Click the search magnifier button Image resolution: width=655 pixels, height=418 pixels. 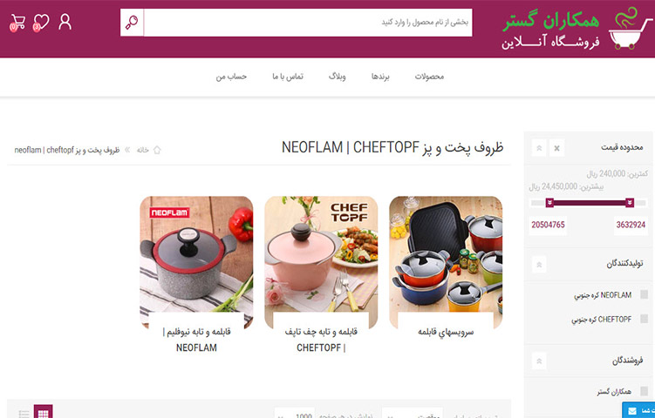pos(132,23)
